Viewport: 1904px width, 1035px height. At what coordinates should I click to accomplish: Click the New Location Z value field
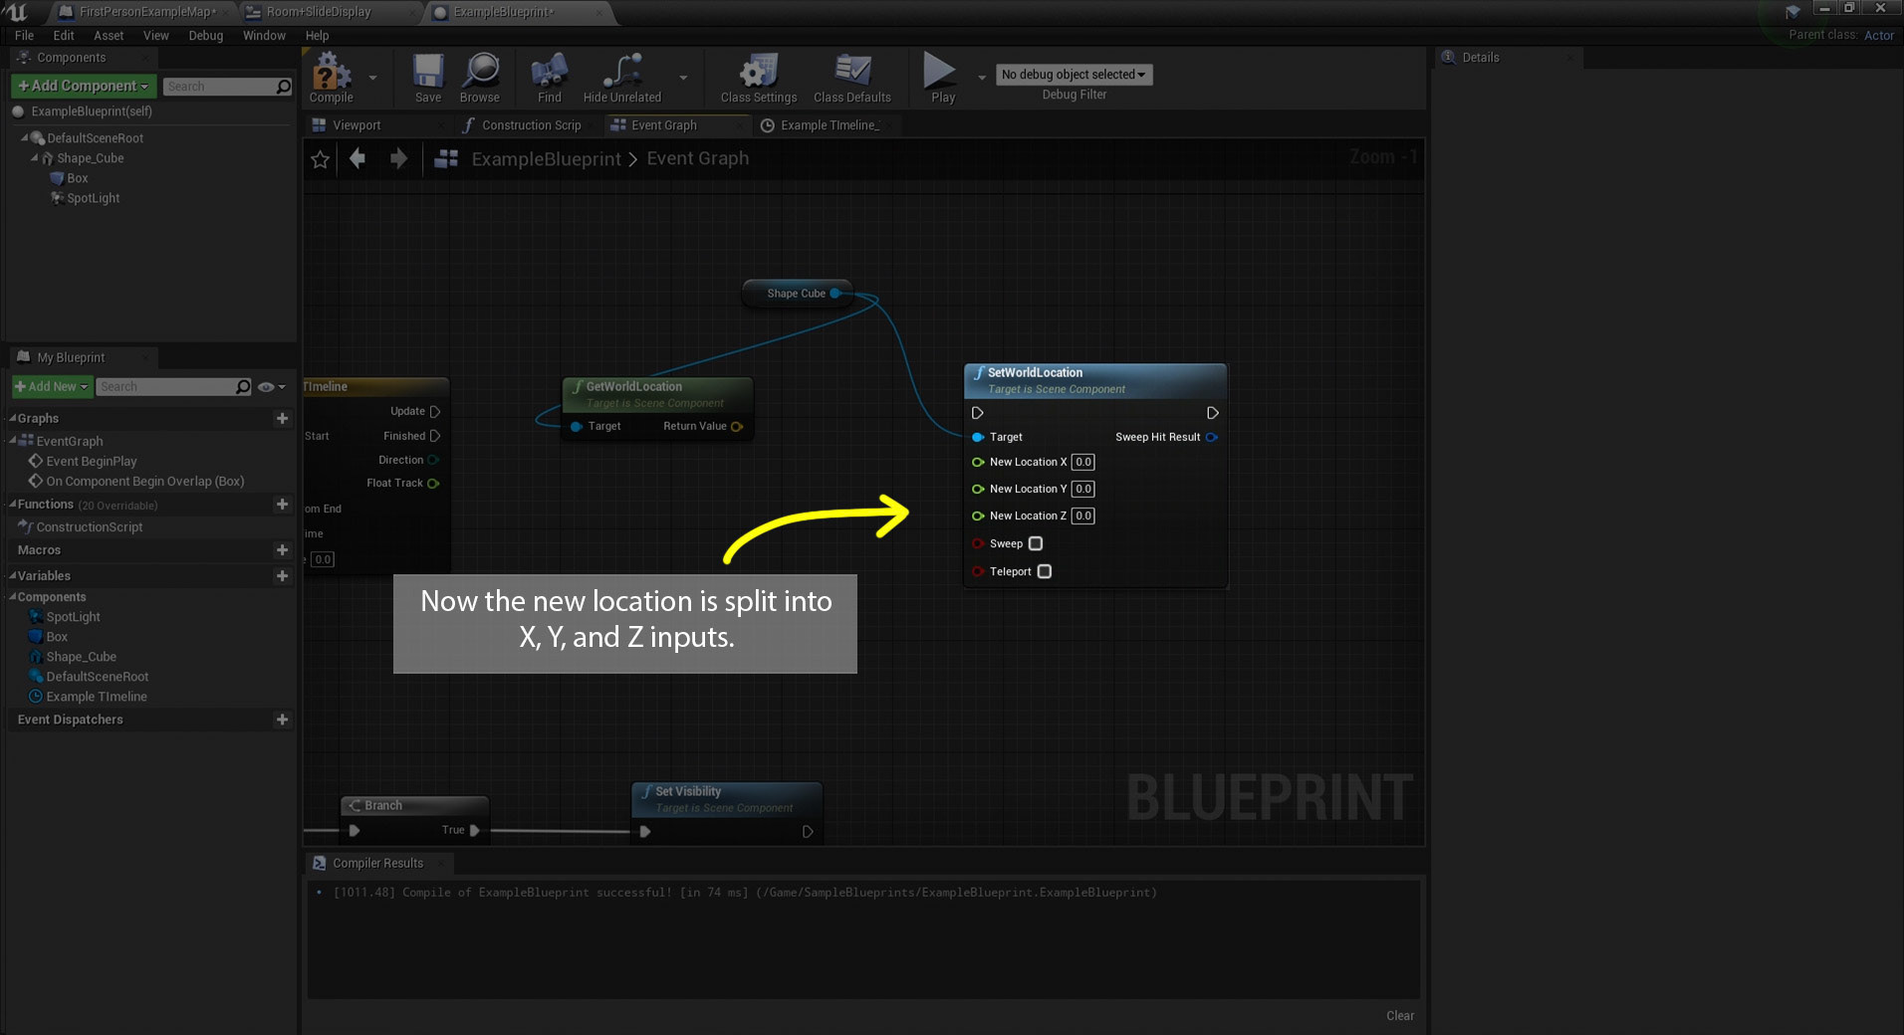click(1083, 516)
